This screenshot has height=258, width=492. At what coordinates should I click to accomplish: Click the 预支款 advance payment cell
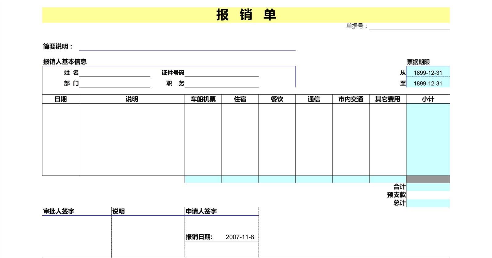pos(428,195)
